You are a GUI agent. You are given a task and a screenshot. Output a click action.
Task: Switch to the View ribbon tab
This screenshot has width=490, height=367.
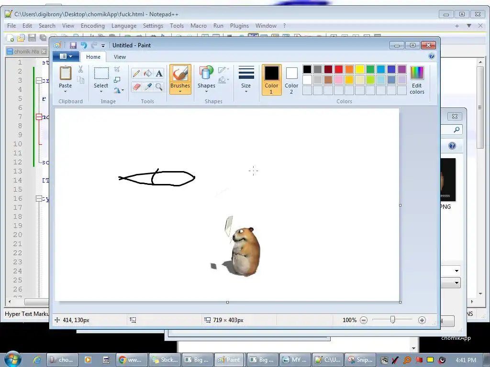pos(120,57)
